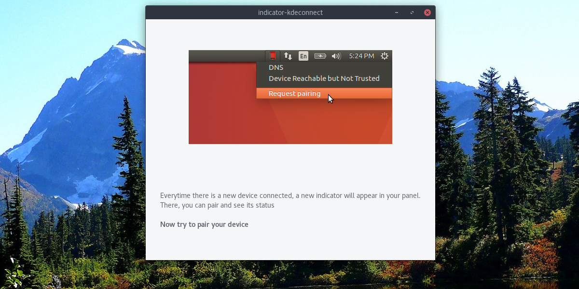The height and width of the screenshot is (289, 579).
Task: Click the 5:24 PM clock
Action: (x=361, y=56)
